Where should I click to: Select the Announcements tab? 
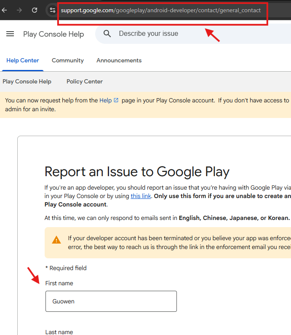(x=119, y=60)
